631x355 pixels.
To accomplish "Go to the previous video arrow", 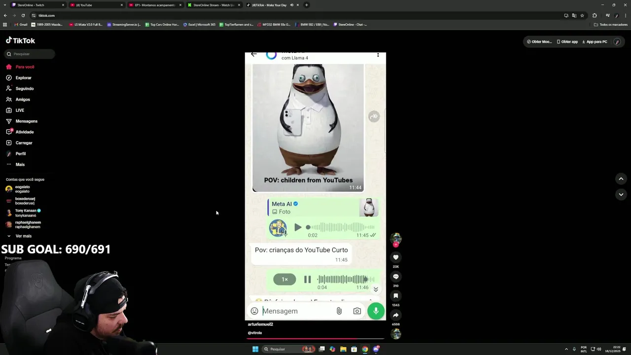I will [621, 178].
